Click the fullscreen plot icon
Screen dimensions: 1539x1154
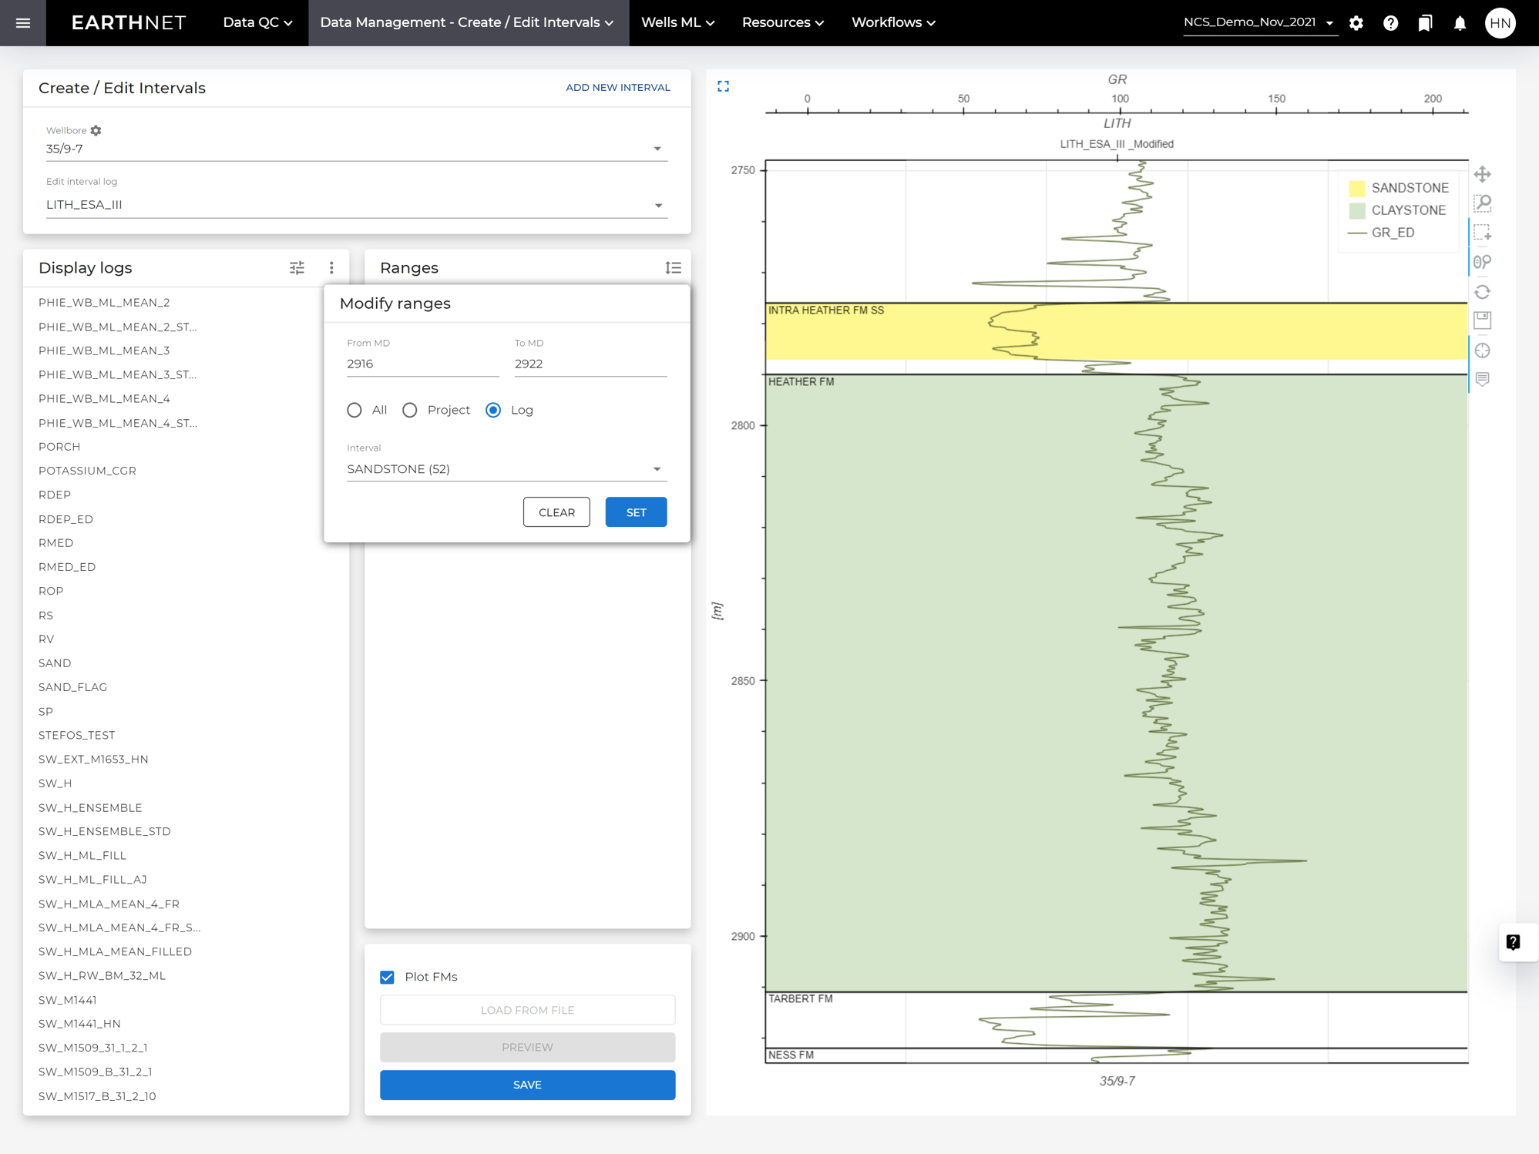(x=723, y=86)
